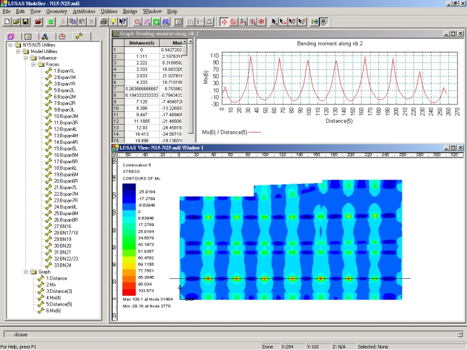
Task: Click the New file toolbar icon
Action: (x=7, y=22)
